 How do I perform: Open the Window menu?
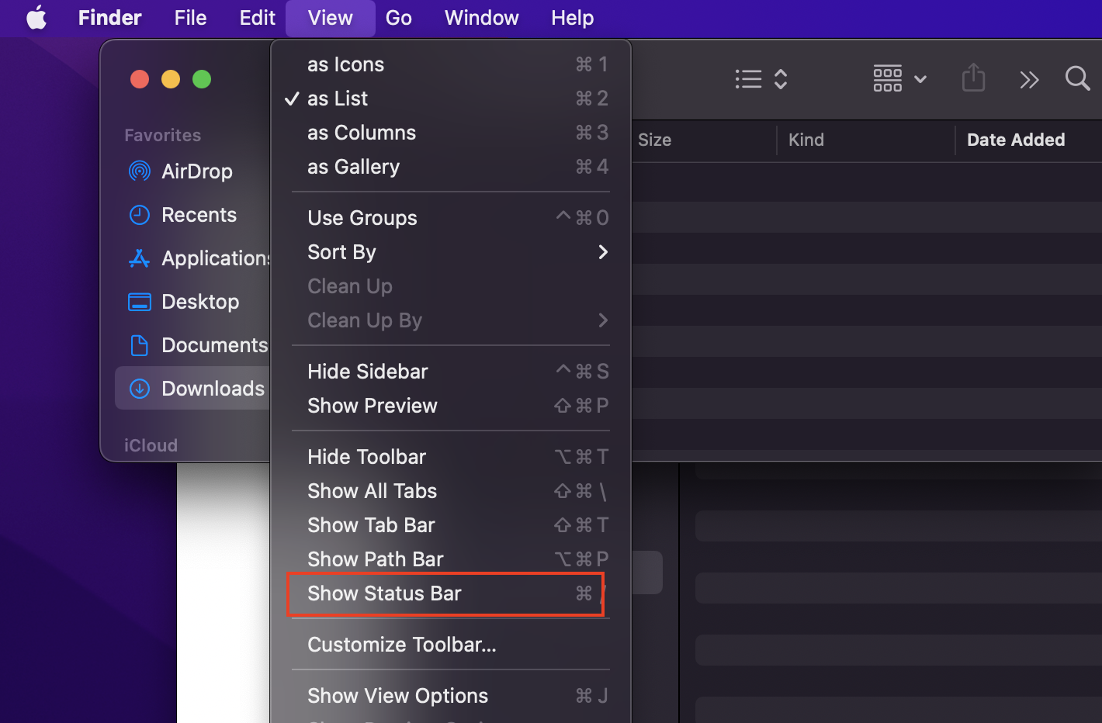coord(481,17)
